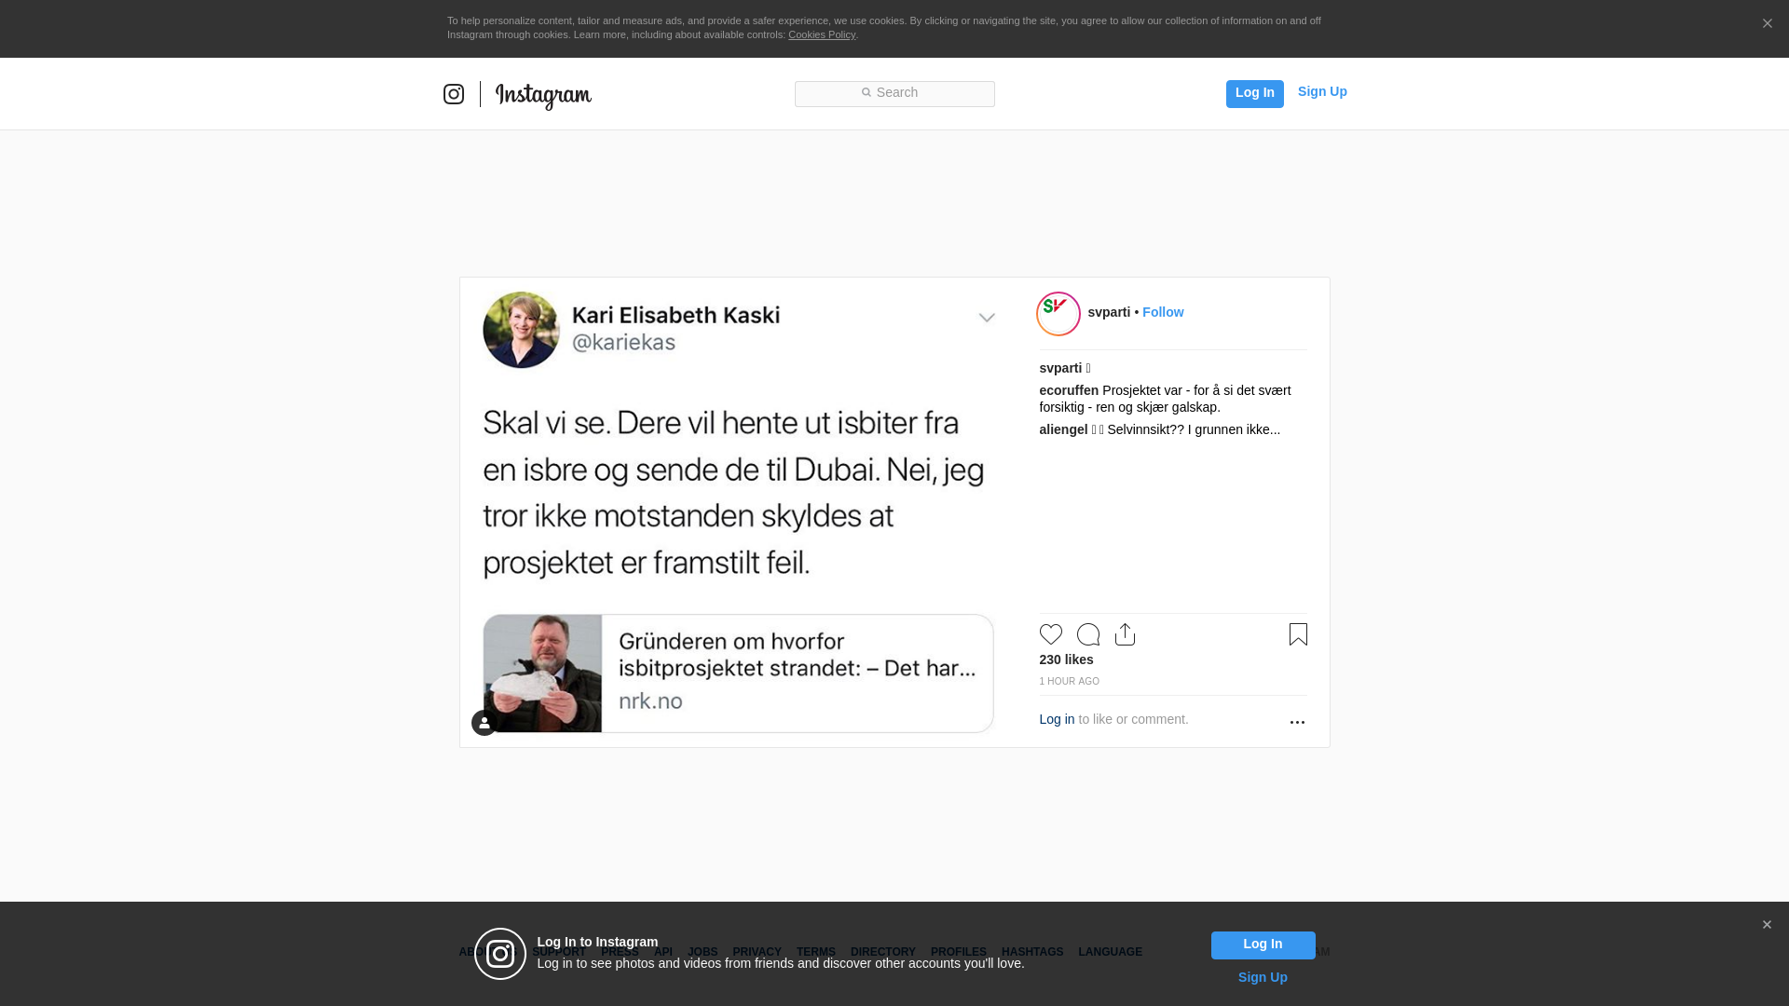
Task: Click the Search input field
Action: (x=894, y=93)
